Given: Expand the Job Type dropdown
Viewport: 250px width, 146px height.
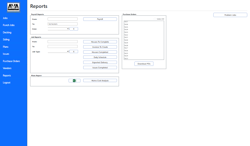Looking at the screenshot, I should click(x=58, y=51).
